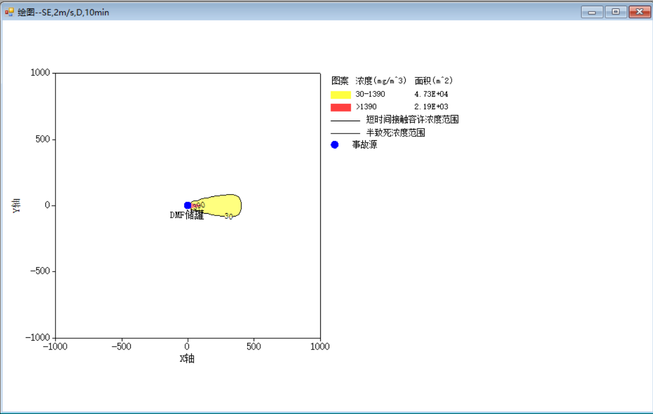
Task: Maximize the plot window
Action: 615,12
